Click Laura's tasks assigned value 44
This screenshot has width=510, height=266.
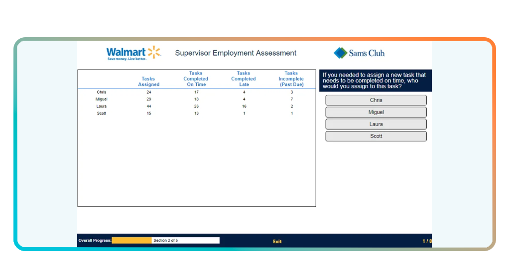(x=148, y=106)
